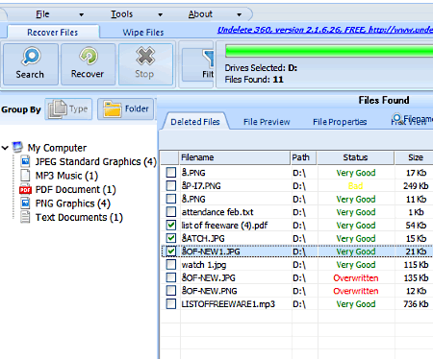Screen dimensions: 433x359
Task: Click the 736 Kb size cell
Action: pos(416,304)
